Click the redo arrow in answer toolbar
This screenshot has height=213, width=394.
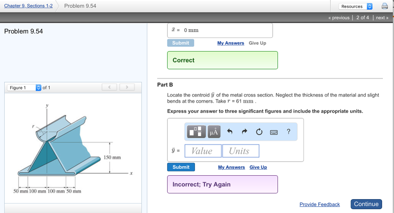(x=244, y=132)
